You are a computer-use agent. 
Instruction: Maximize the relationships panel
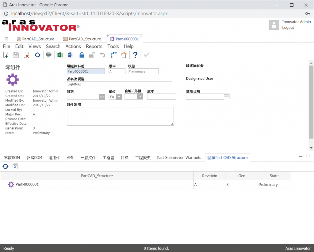coord(308,156)
